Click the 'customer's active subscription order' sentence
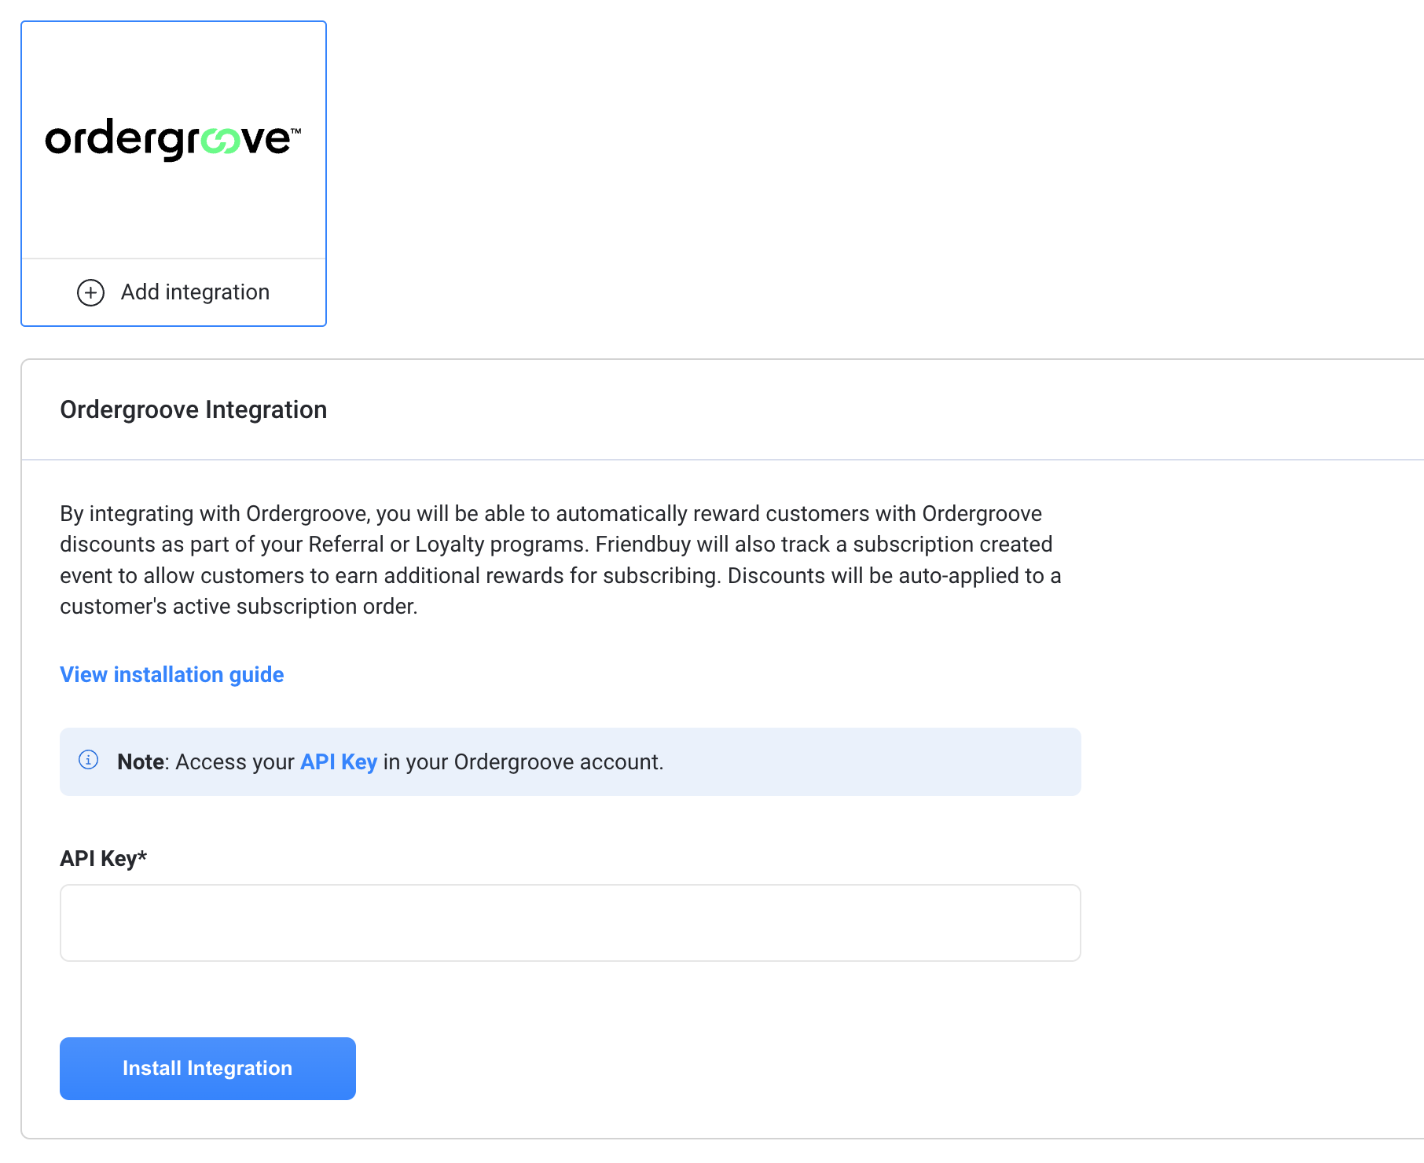1424x1163 pixels. click(x=239, y=607)
